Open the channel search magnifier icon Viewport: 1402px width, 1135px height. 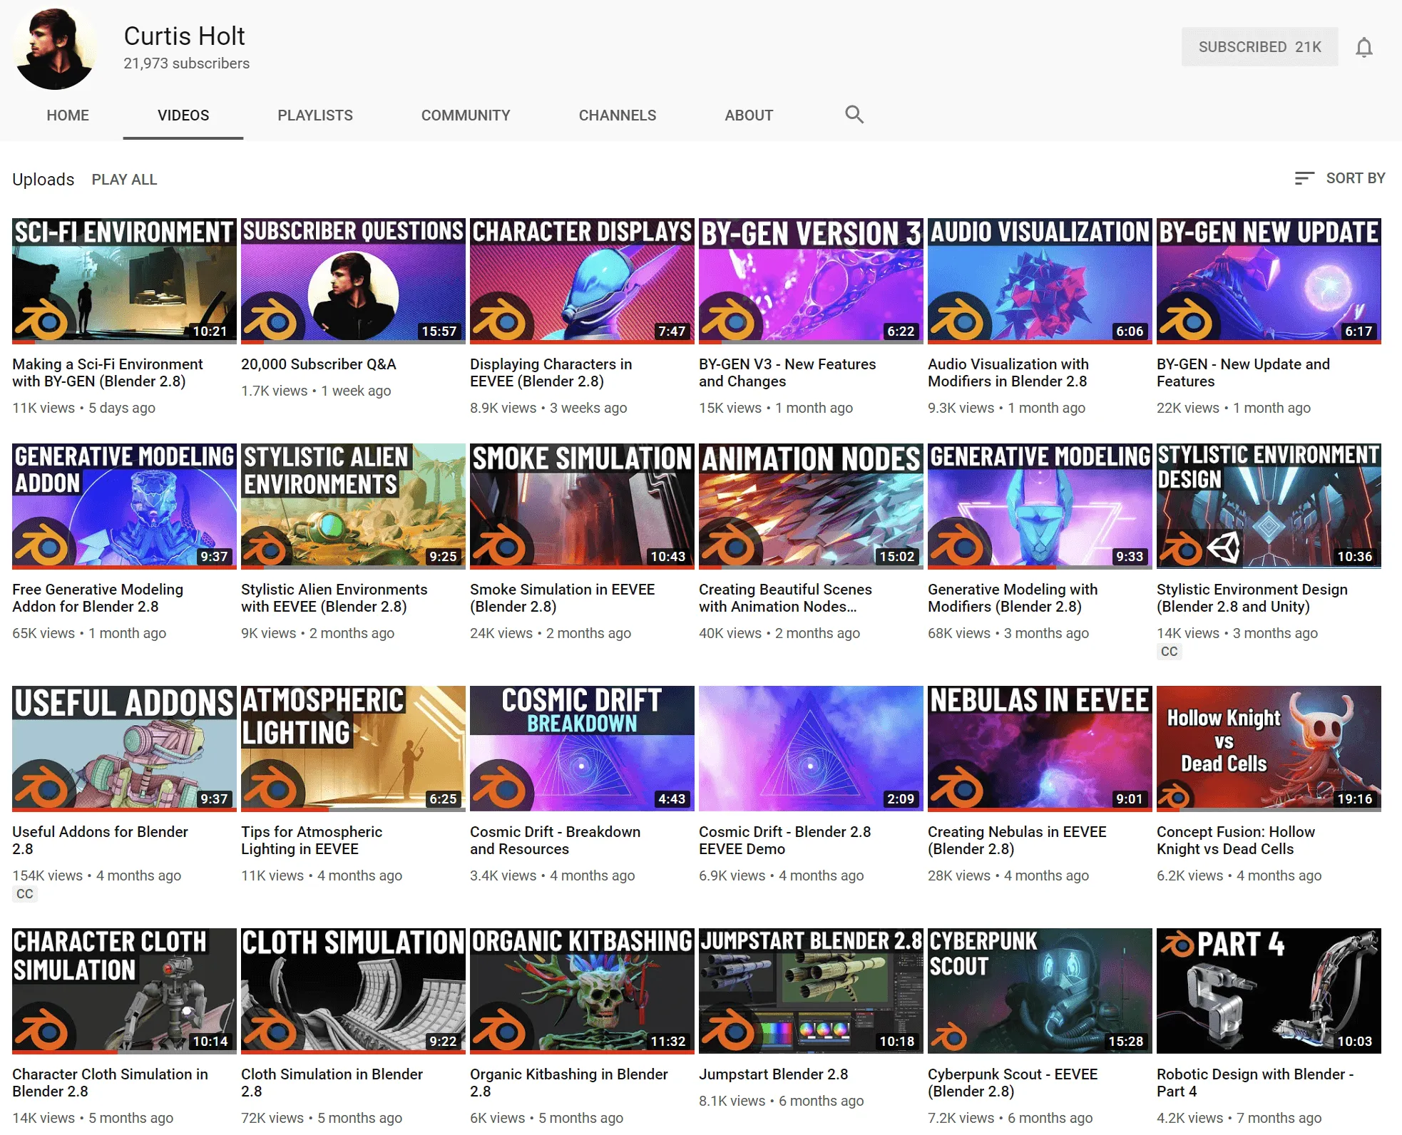pyautogui.click(x=854, y=115)
